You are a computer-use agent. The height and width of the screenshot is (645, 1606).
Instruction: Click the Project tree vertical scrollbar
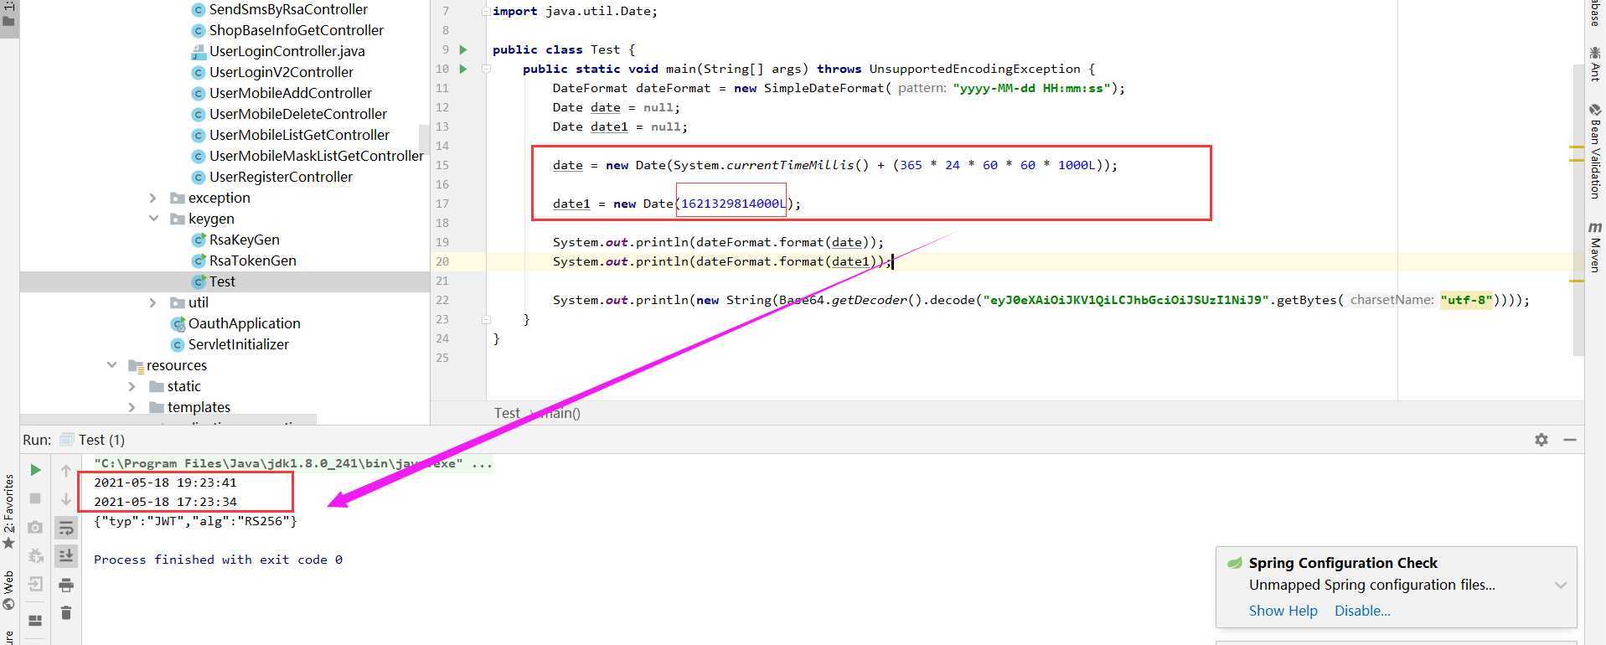pyautogui.click(x=424, y=138)
